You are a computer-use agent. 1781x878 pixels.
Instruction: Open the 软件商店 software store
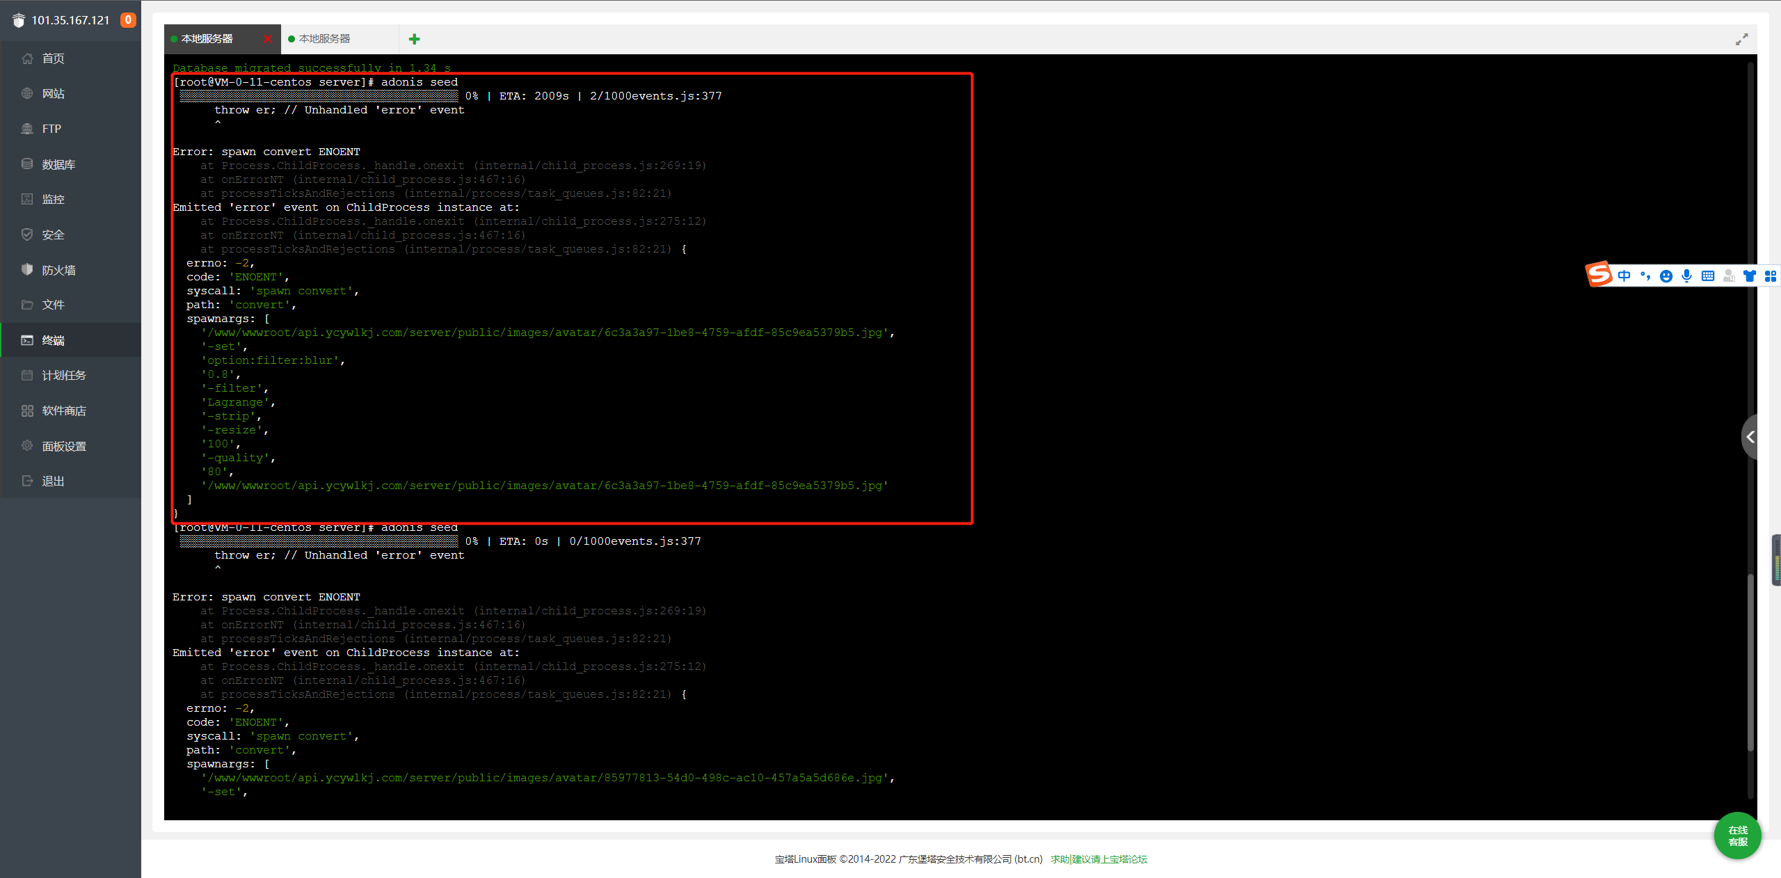63,410
